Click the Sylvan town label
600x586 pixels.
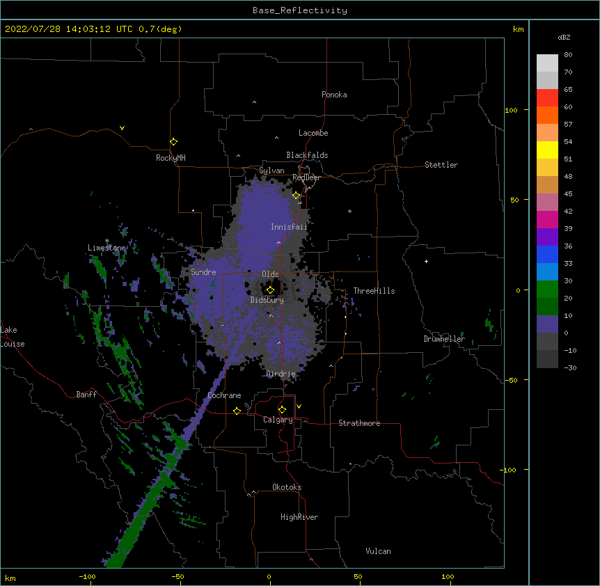tap(271, 171)
